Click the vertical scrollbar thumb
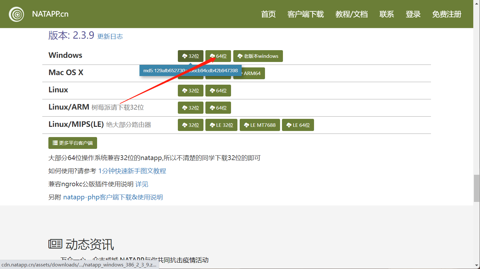The image size is (480, 269). (x=477, y=188)
